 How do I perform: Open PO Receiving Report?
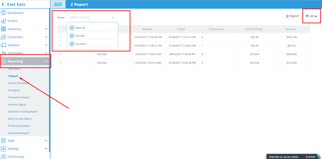19,126
